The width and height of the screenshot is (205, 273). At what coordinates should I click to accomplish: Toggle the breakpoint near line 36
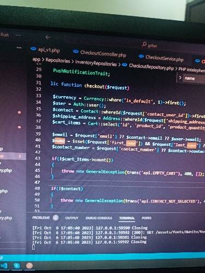(19, 112)
